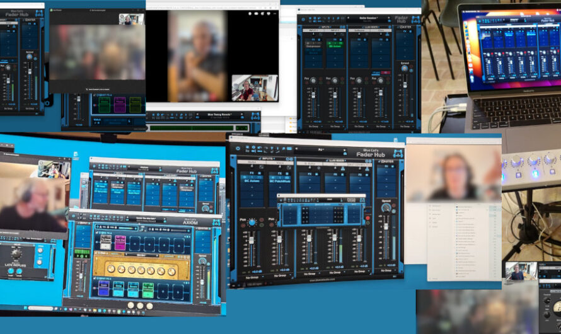Open the green BC Axiom slot on the INPUT 2 channel

[335, 46]
